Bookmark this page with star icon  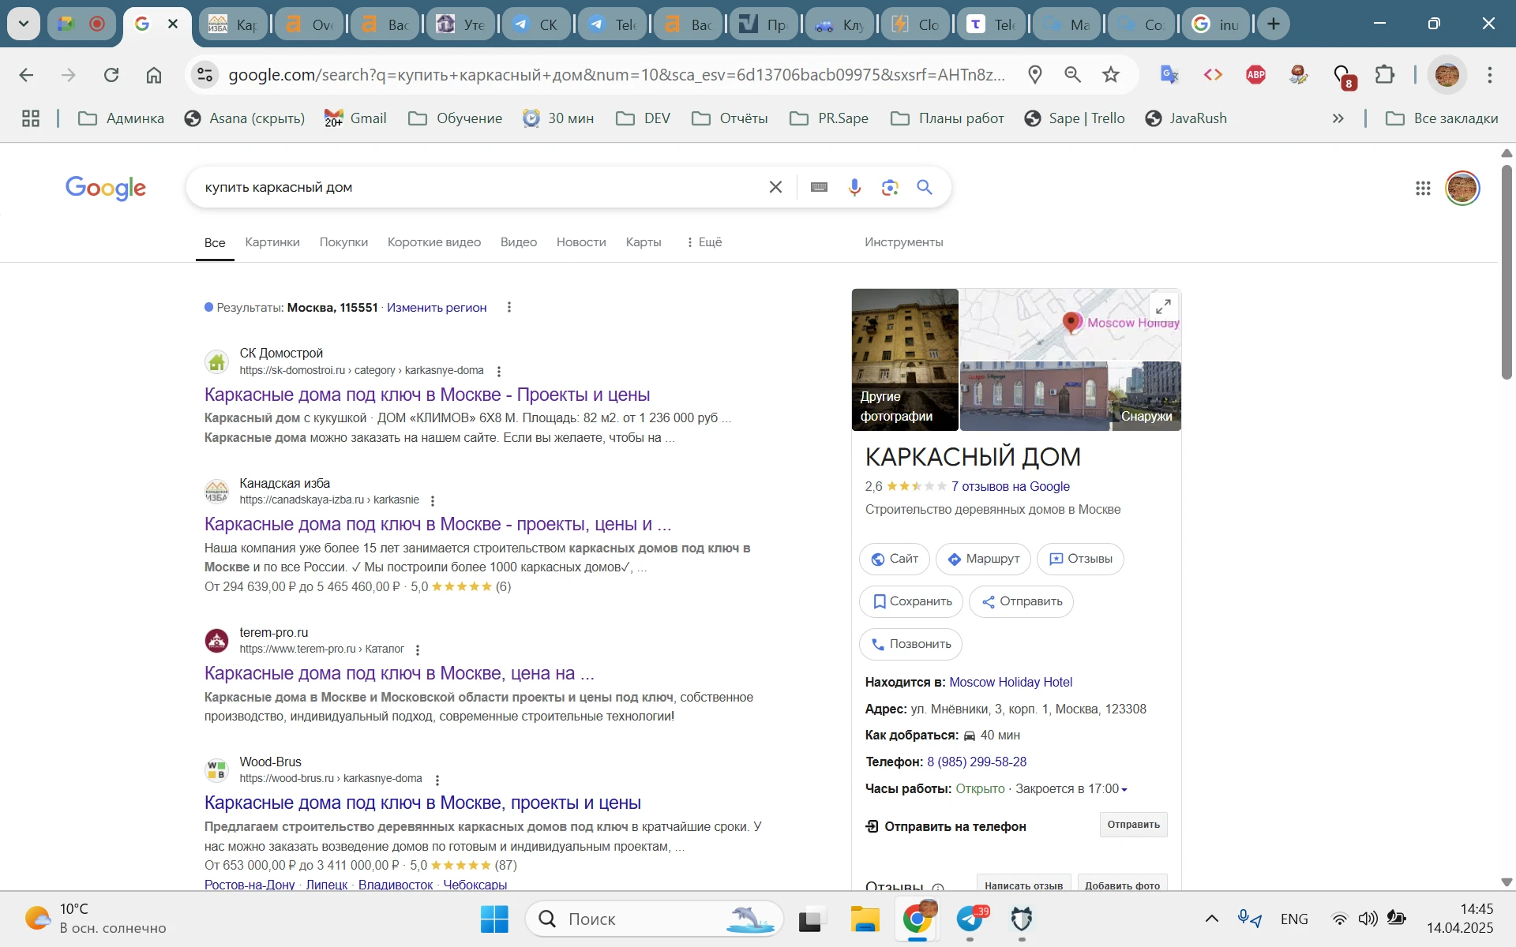pyautogui.click(x=1111, y=75)
